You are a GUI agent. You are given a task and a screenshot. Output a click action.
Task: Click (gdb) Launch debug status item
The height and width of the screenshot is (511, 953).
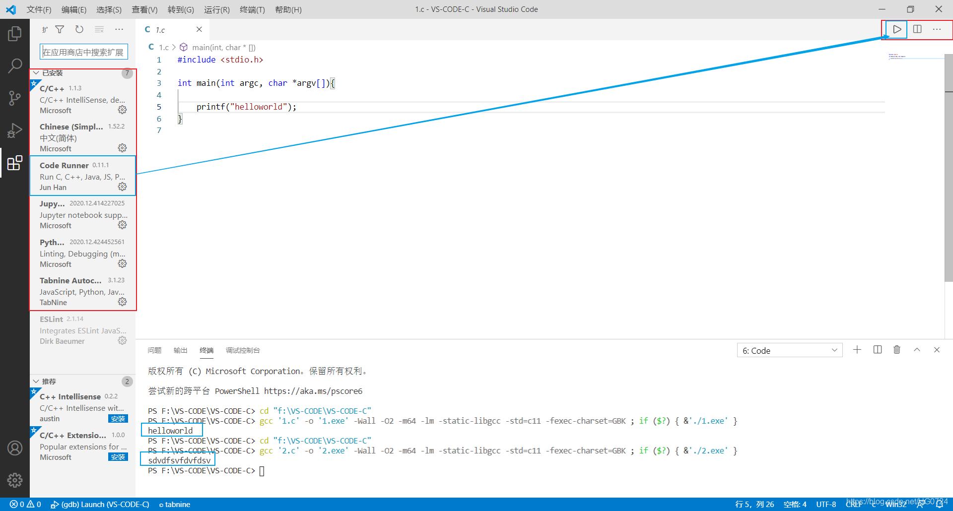(x=100, y=504)
